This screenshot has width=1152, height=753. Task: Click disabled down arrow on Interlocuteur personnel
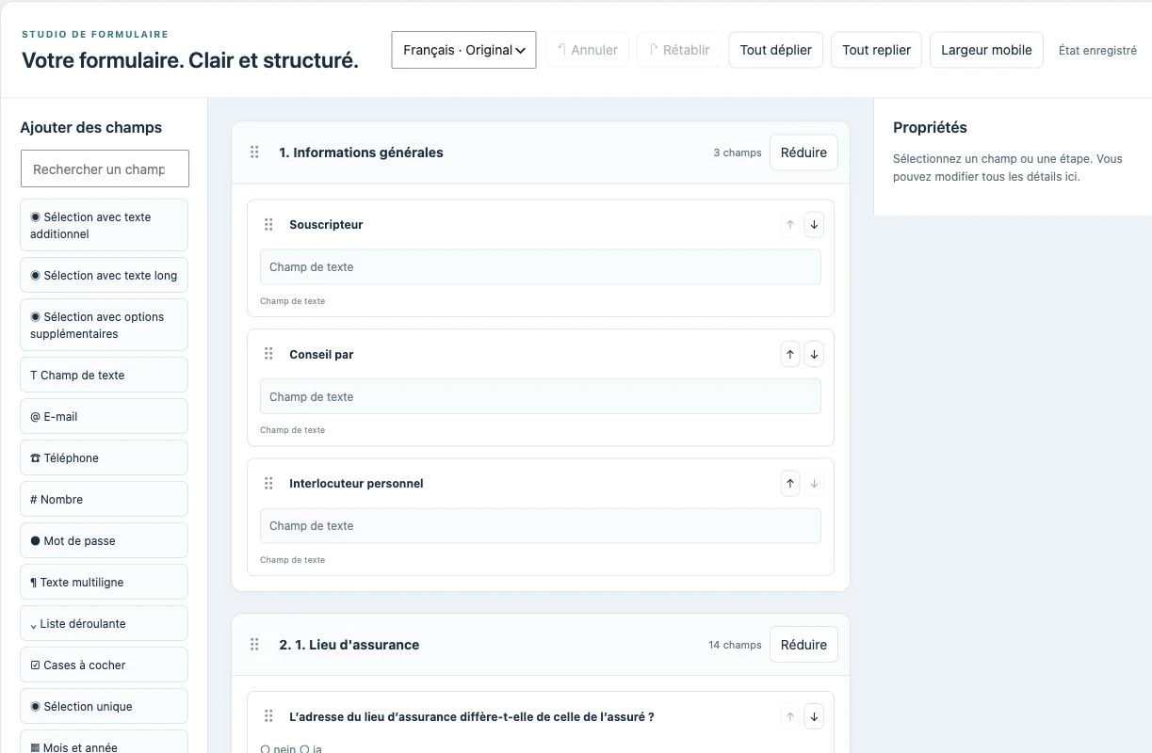[x=814, y=484]
